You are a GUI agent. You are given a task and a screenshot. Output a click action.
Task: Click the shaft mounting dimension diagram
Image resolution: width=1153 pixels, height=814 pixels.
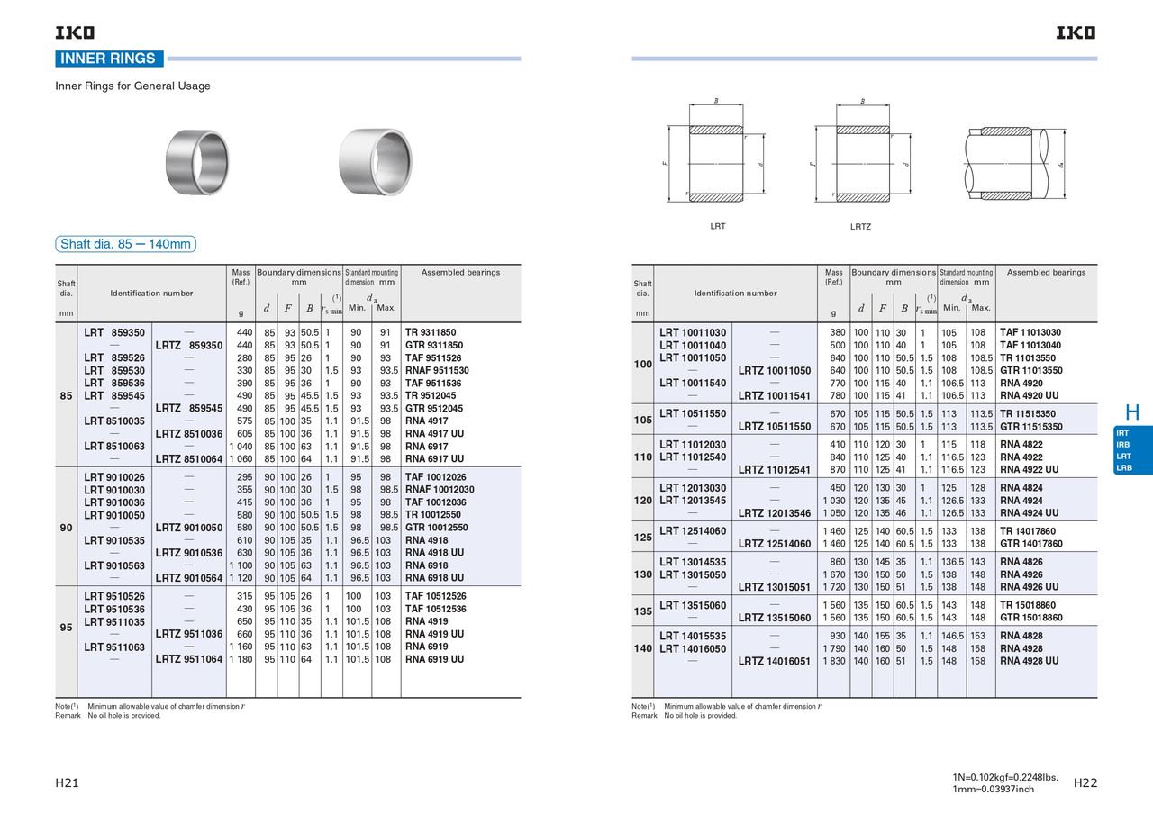click(x=1015, y=163)
